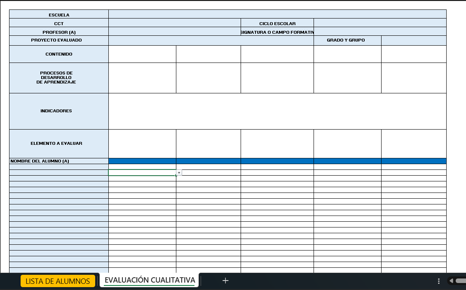Viewport: 466px width, 290px height.
Task: Click the three-dot sheet options icon
Action: (x=438, y=281)
